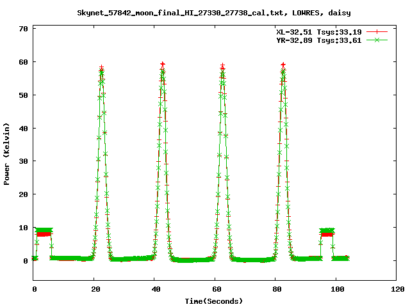The width and height of the screenshot is (410, 307).
Task: Click the peak of the third pulse near 62 seconds
Action: (x=222, y=65)
